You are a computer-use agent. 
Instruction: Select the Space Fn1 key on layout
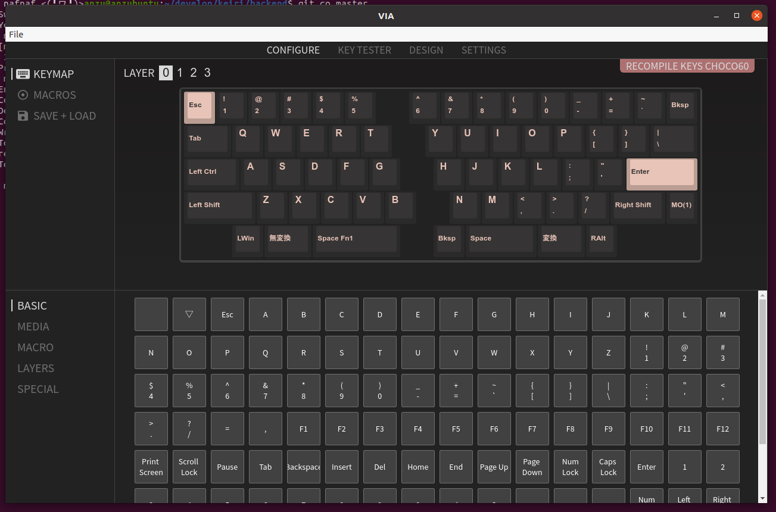356,240
